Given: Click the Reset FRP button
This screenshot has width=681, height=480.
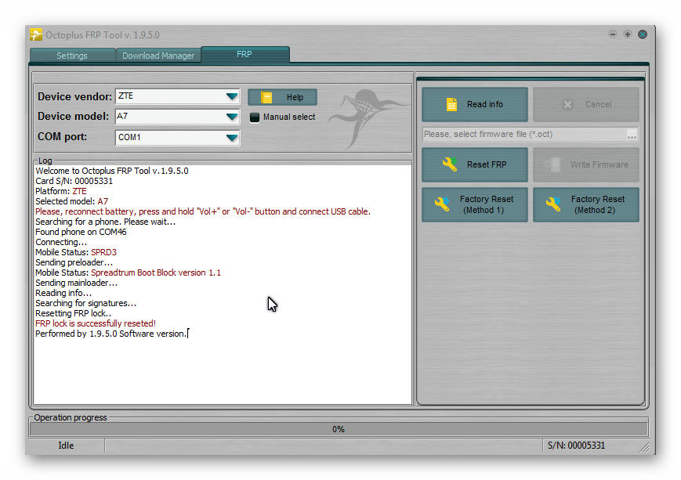Looking at the screenshot, I should pos(475,164).
